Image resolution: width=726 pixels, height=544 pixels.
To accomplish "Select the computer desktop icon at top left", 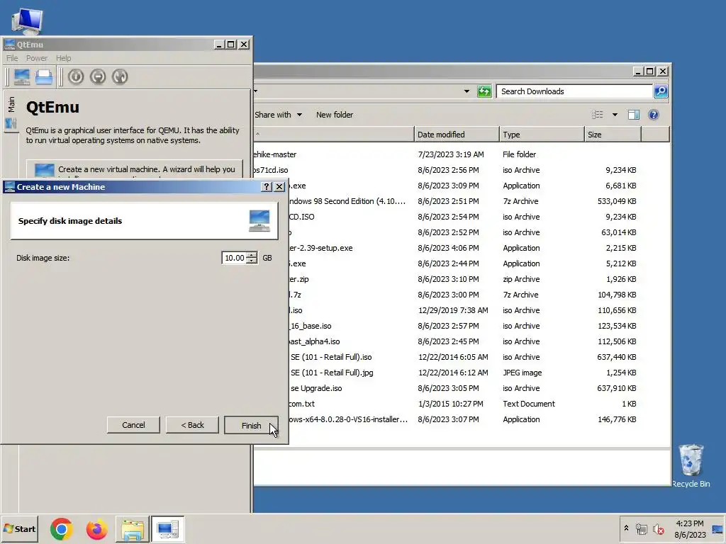I will click(27, 21).
